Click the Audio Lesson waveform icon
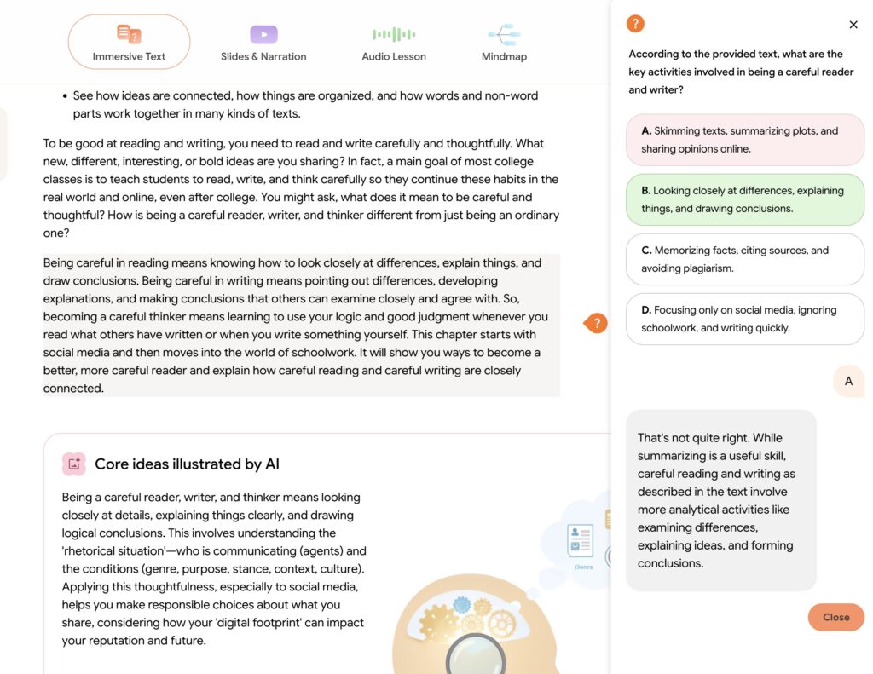Image resolution: width=873 pixels, height=674 pixels. [x=394, y=34]
